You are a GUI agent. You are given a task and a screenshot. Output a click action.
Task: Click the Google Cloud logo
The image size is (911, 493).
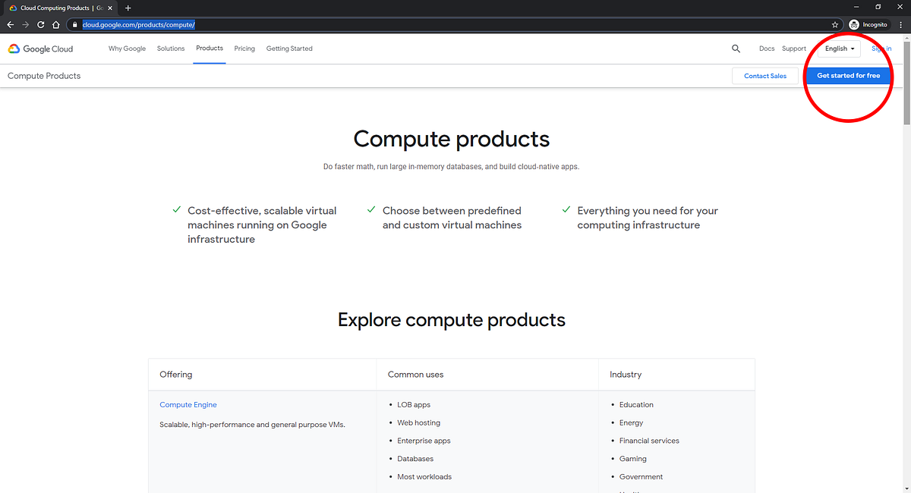pyautogui.click(x=40, y=49)
